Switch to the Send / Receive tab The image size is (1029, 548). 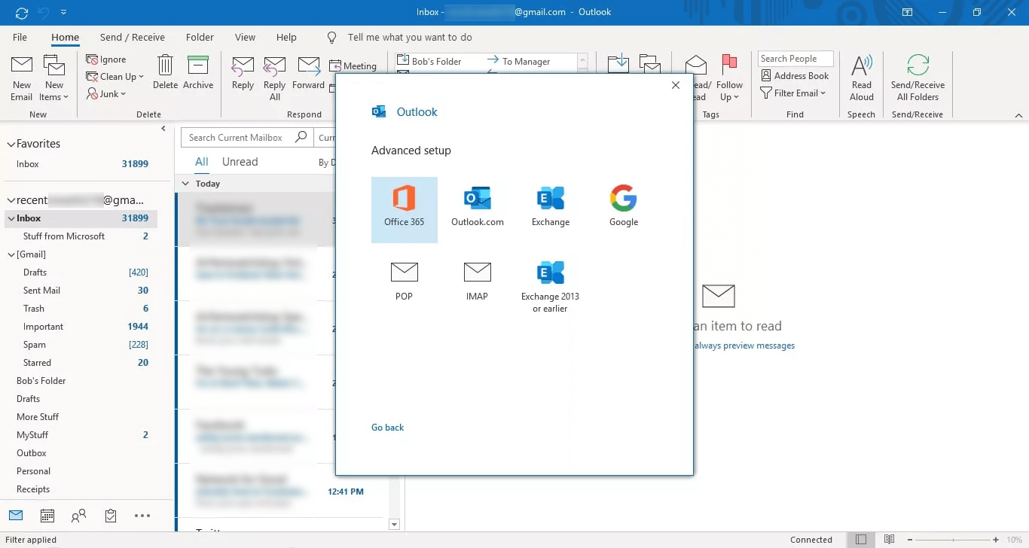pyautogui.click(x=133, y=37)
